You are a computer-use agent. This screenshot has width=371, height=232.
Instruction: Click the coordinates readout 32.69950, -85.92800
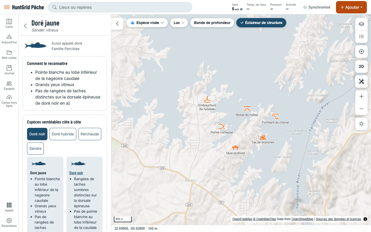[x=130, y=228]
